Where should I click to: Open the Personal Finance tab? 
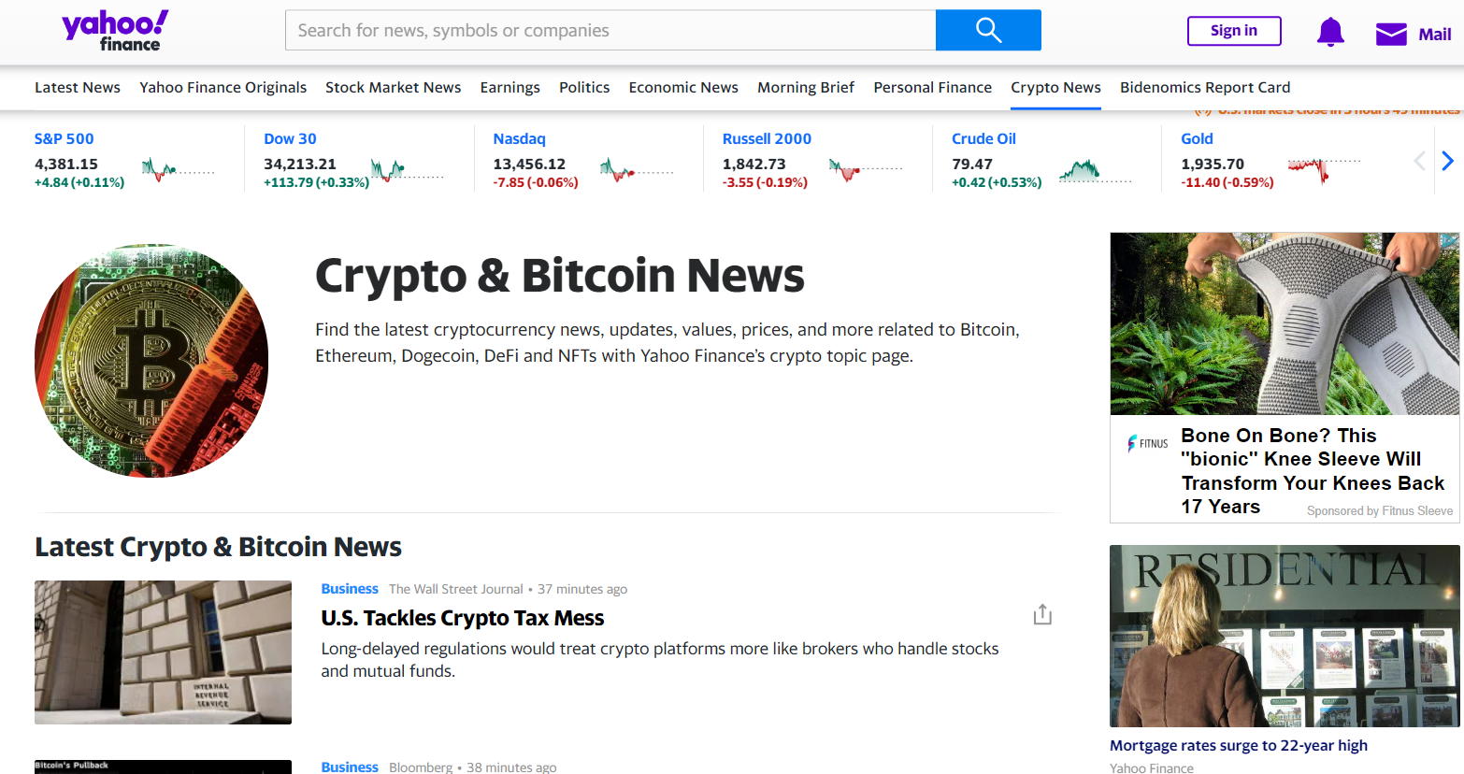932,87
